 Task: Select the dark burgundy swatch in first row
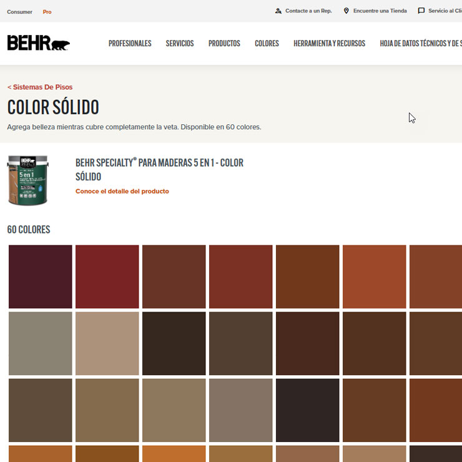tap(41, 277)
